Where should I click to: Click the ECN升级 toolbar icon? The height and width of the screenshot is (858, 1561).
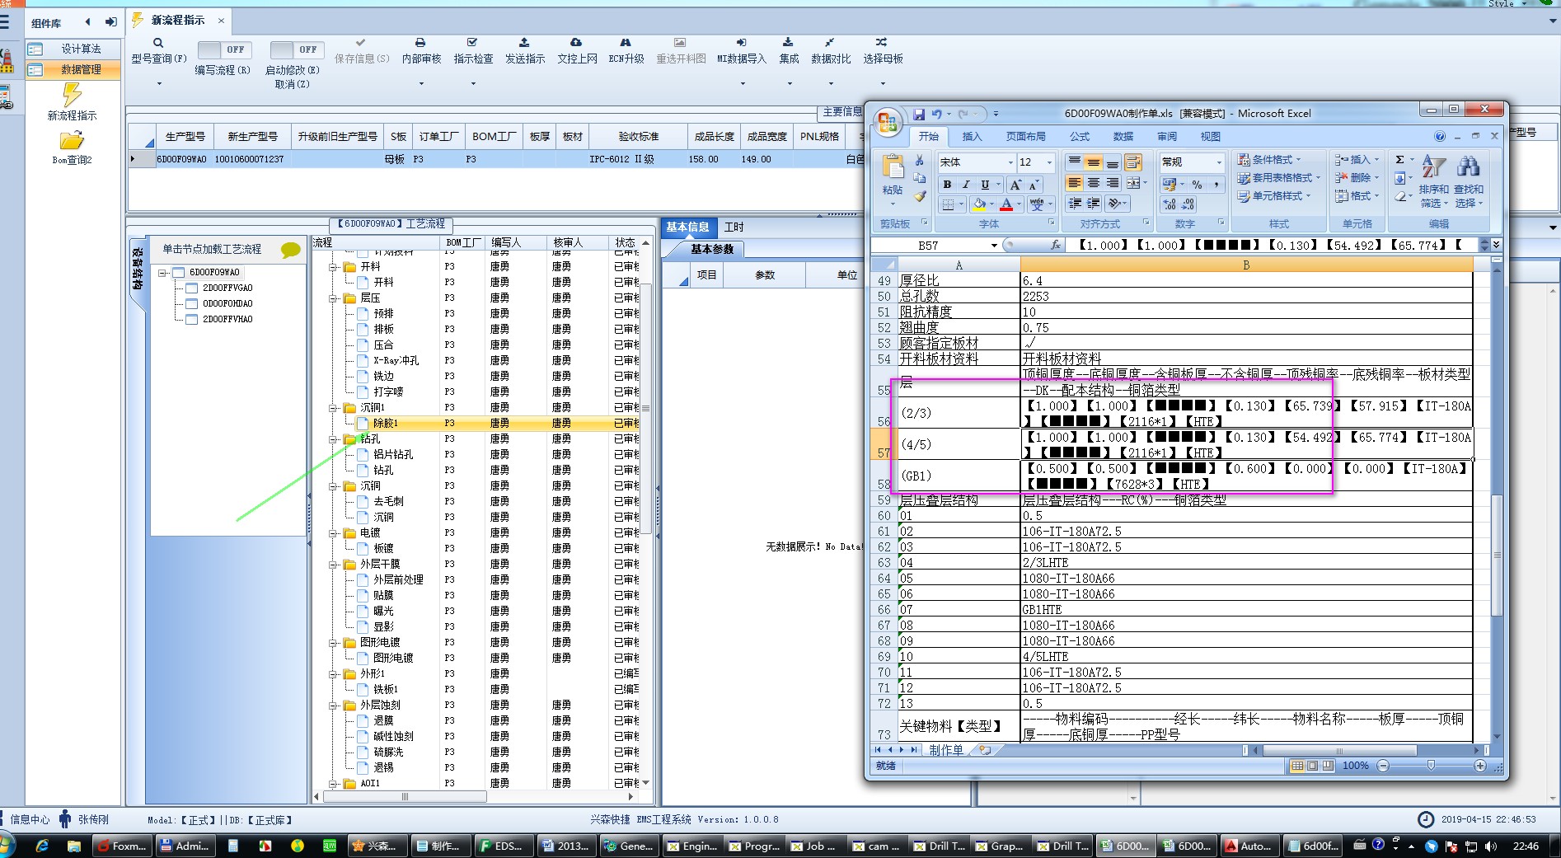pyautogui.click(x=626, y=43)
